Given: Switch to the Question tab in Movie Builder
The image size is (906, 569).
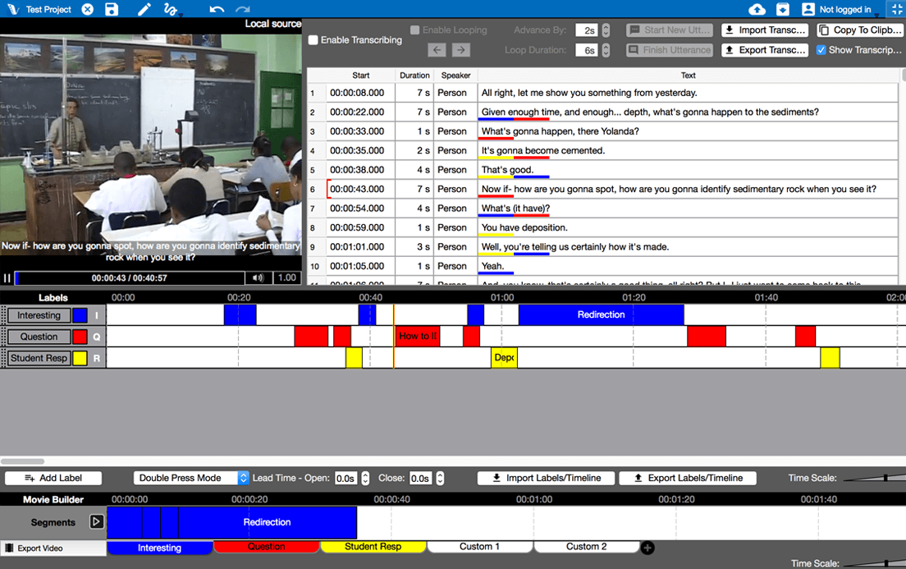Looking at the screenshot, I should [x=266, y=547].
